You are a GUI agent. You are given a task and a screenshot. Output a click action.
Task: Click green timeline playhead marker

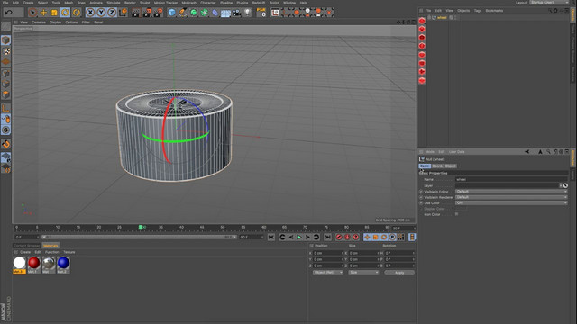[141, 228]
